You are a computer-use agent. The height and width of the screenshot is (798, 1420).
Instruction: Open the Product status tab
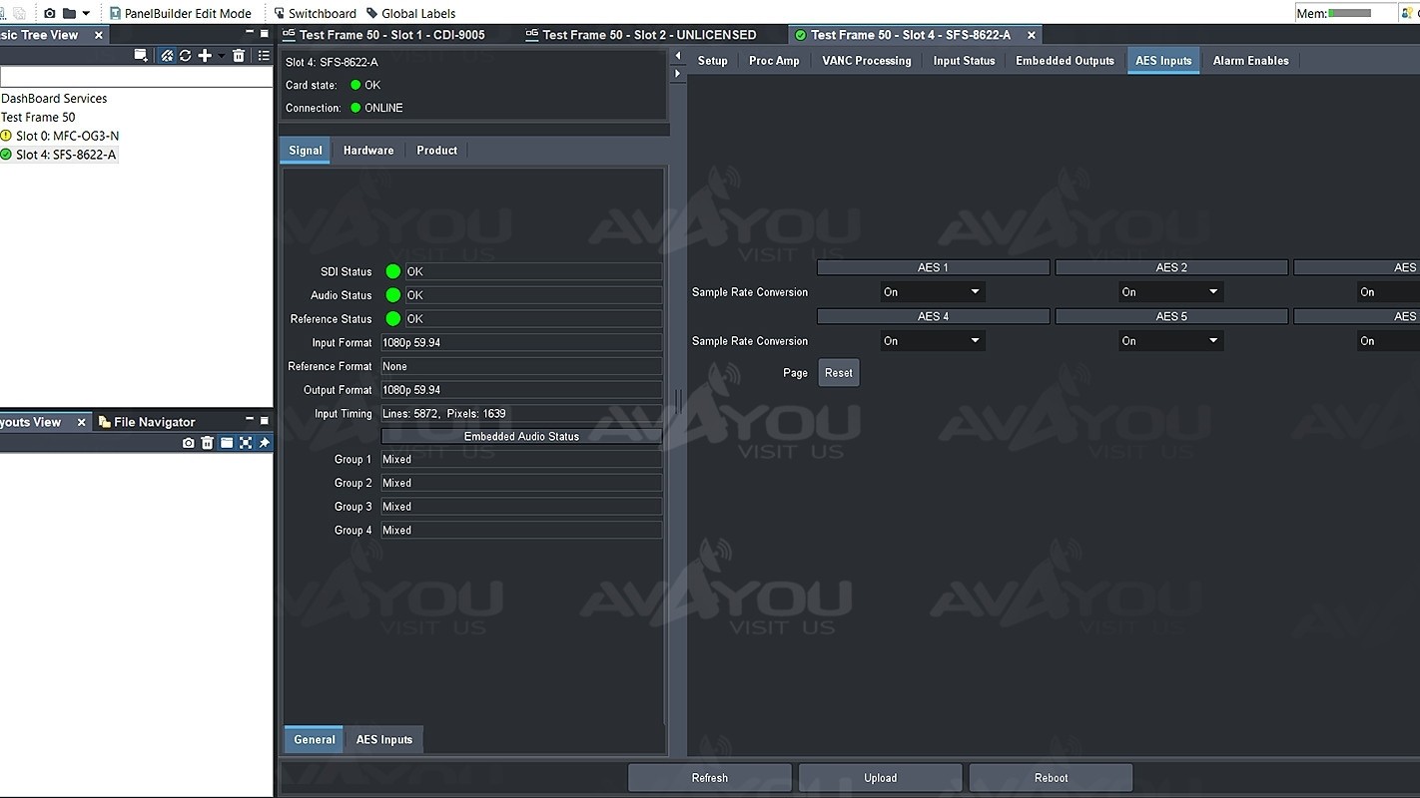coord(436,151)
